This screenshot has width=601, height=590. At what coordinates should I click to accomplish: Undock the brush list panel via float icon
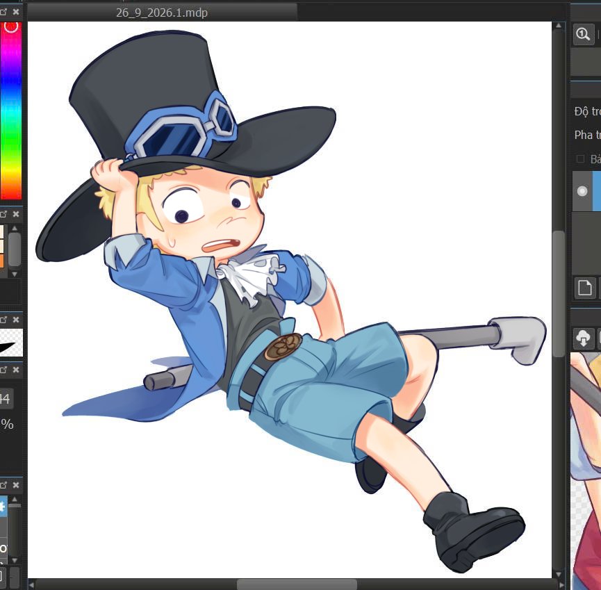coord(3,485)
